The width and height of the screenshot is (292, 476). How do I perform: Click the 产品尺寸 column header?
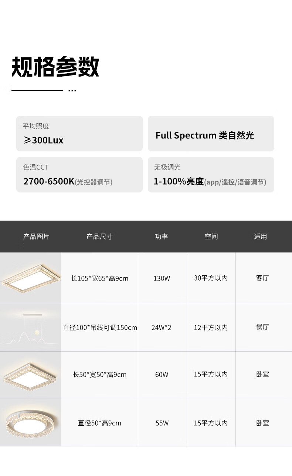[x=99, y=237]
